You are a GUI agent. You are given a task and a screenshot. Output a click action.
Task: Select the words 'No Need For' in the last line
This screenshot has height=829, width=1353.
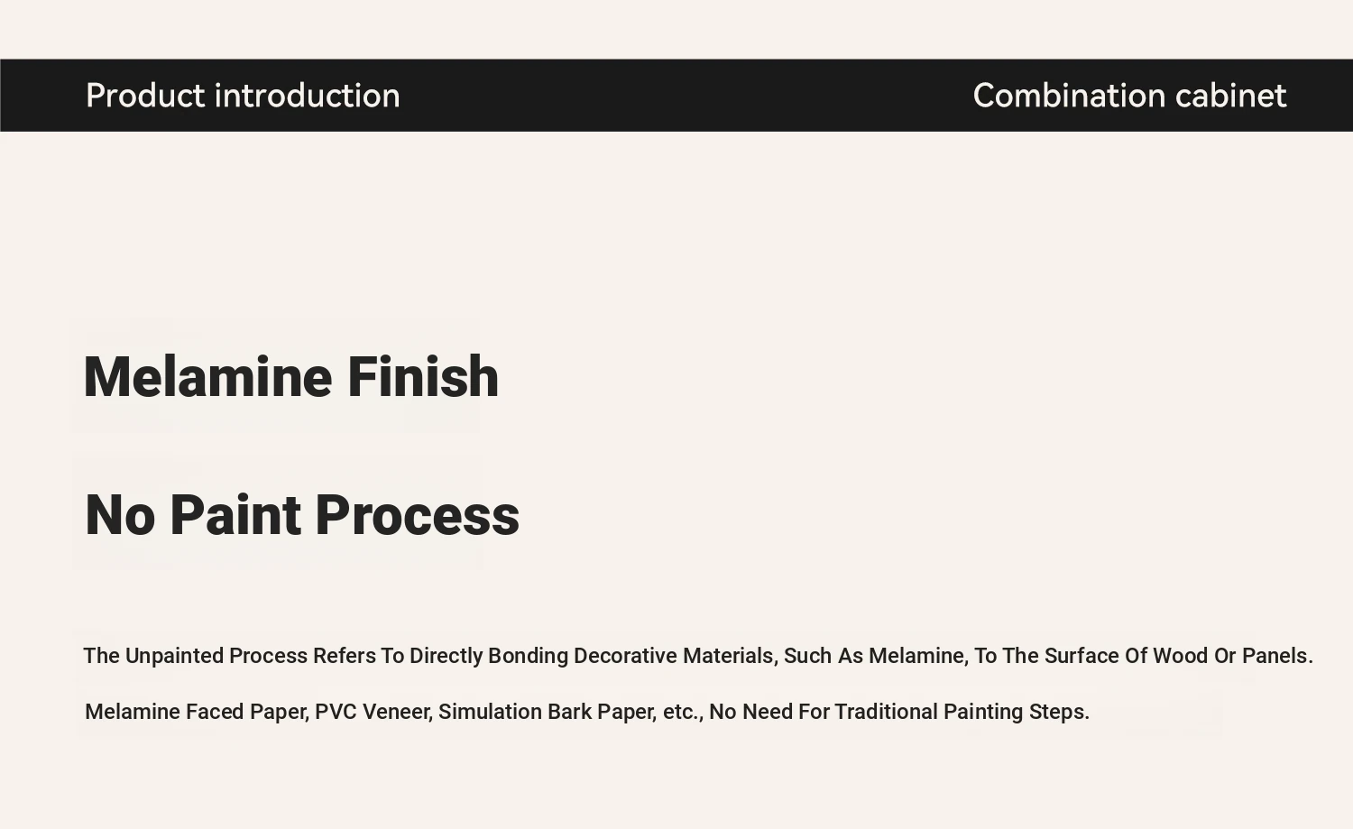coord(769,712)
